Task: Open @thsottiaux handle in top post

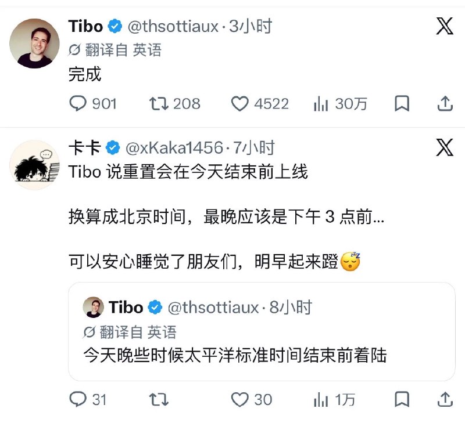Action: click(173, 26)
